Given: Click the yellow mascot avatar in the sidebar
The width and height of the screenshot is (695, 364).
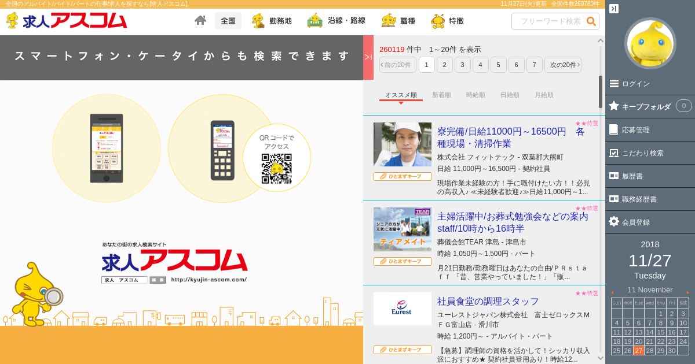Looking at the screenshot, I should [x=650, y=43].
